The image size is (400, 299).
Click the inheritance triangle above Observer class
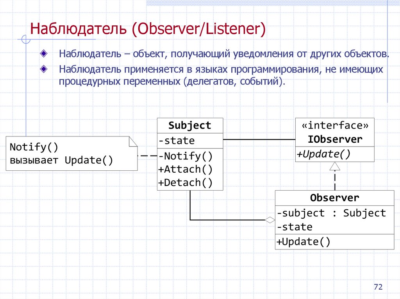coord(334,167)
